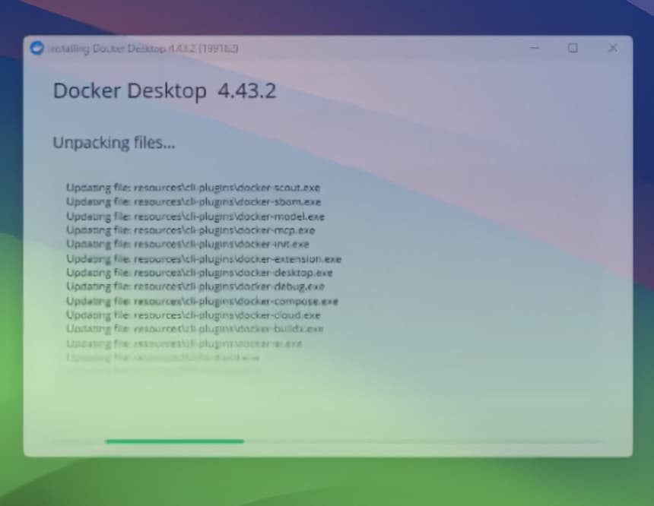
Task: Select the docker-mcp.exe log line
Action: pos(191,230)
